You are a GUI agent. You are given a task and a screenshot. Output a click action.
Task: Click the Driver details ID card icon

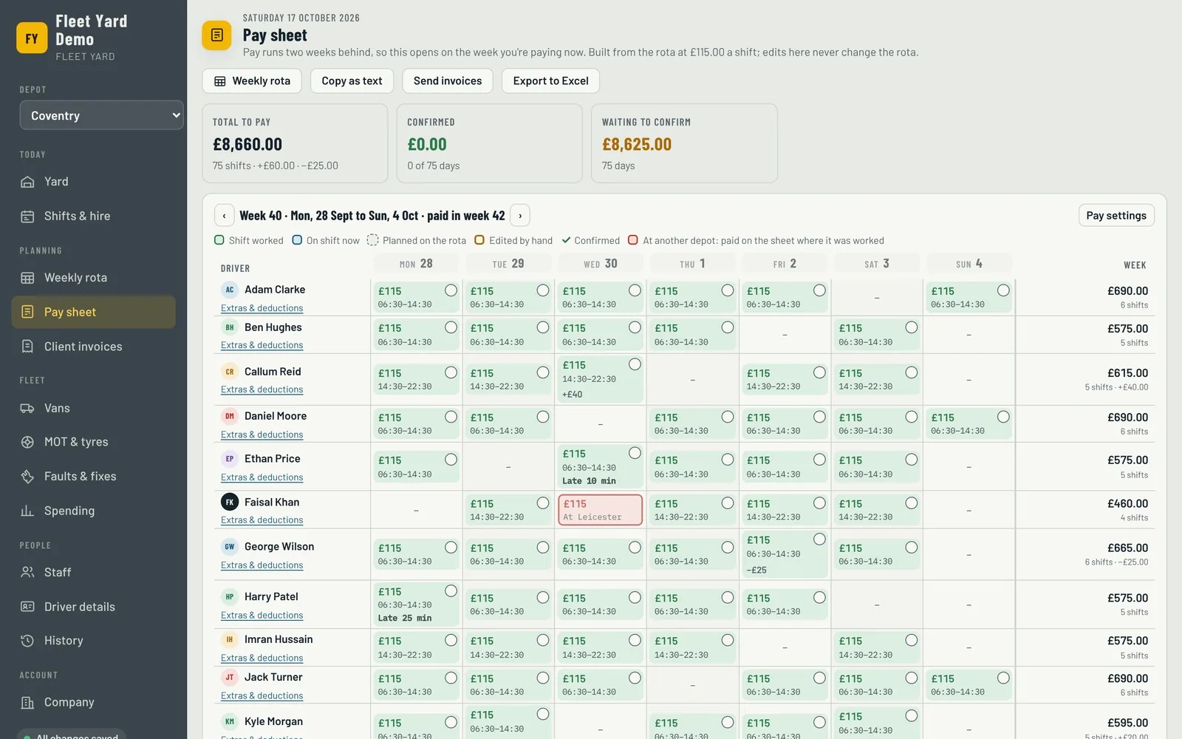(x=27, y=607)
